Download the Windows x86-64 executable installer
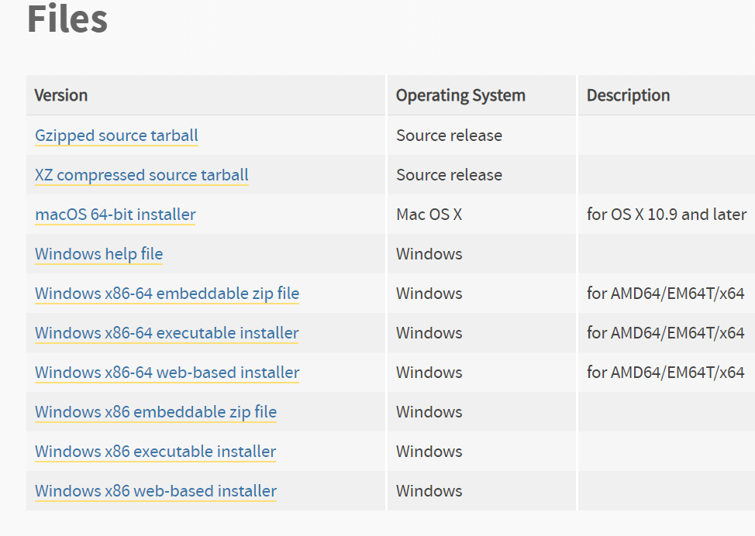 tap(166, 332)
